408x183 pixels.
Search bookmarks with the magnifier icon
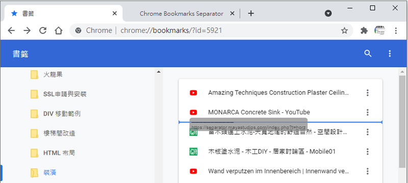(368, 53)
